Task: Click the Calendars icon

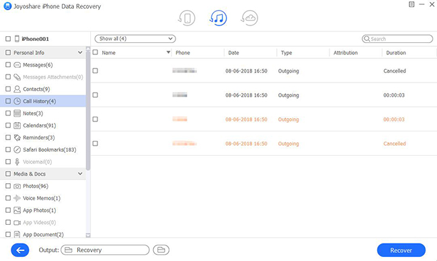Action: (x=17, y=125)
